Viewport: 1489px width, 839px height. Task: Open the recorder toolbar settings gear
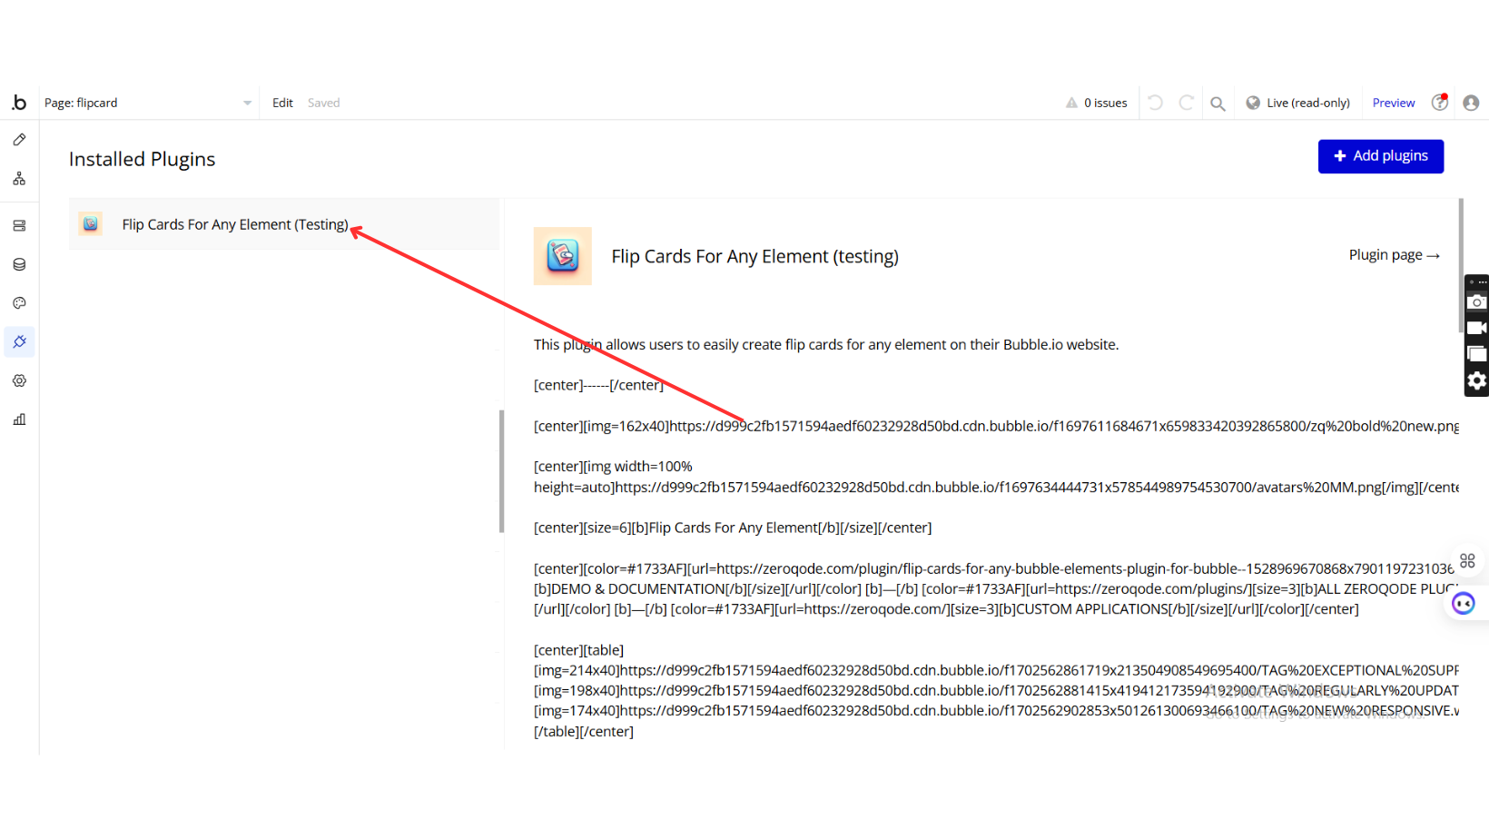point(1477,380)
